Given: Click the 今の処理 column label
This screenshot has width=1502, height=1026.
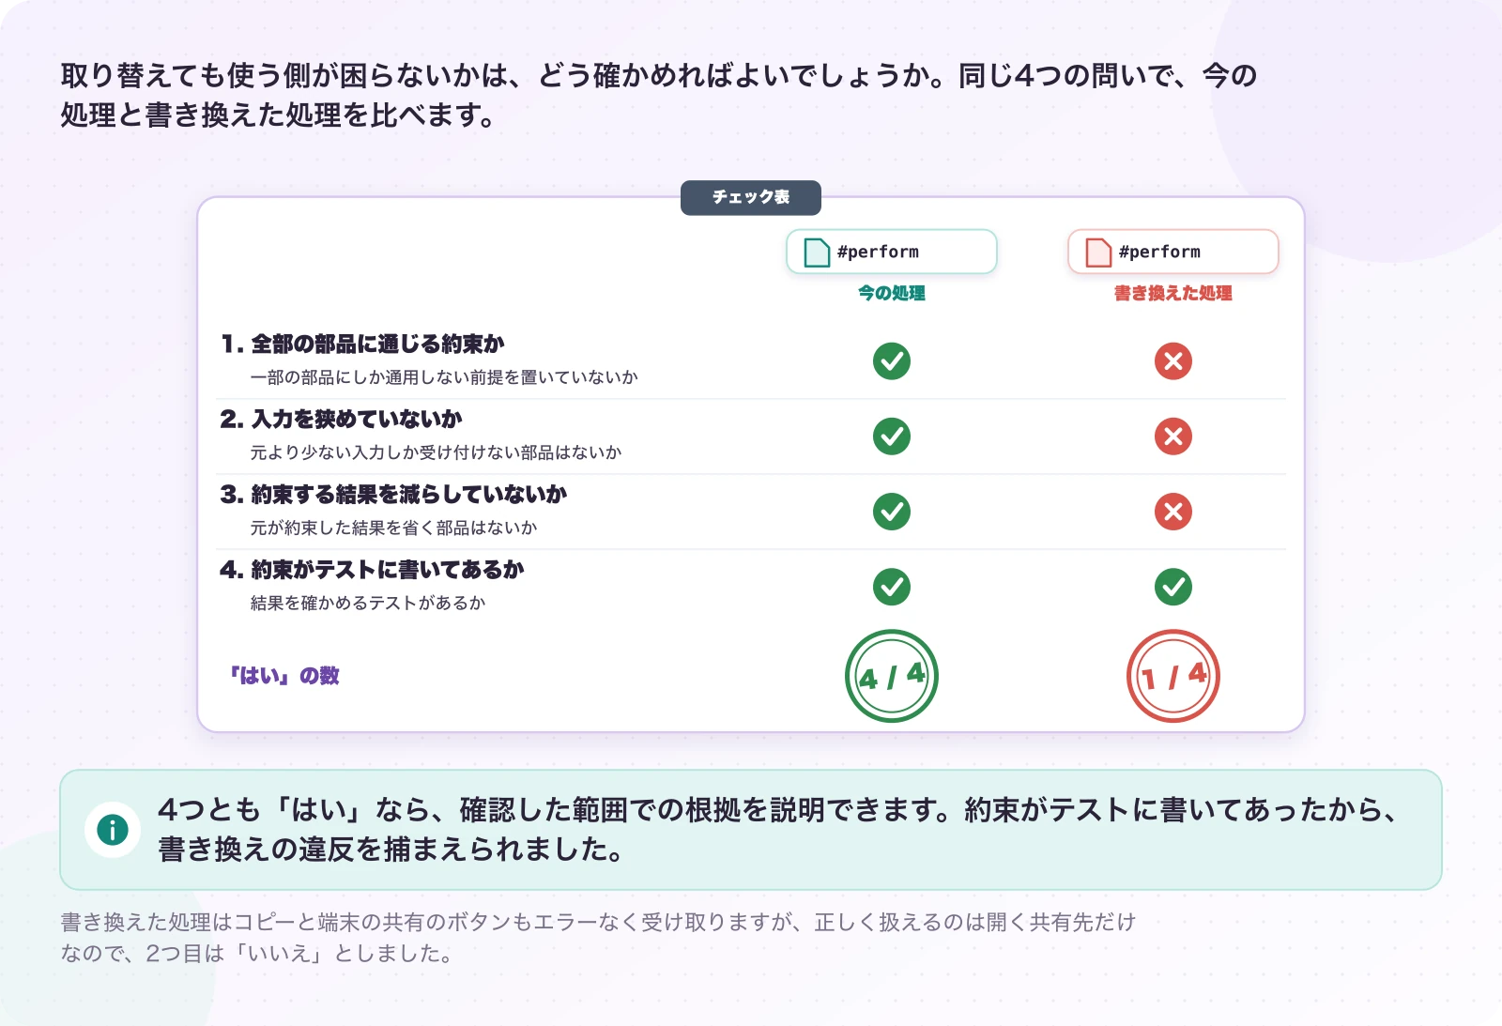Looking at the screenshot, I should [x=892, y=293].
